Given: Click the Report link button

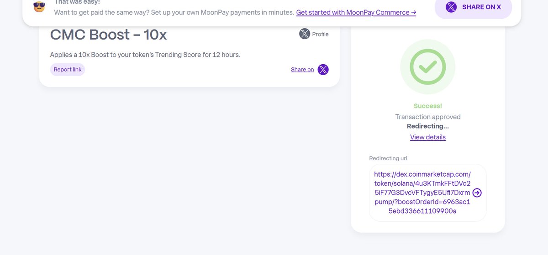Looking at the screenshot, I should click(x=68, y=70).
